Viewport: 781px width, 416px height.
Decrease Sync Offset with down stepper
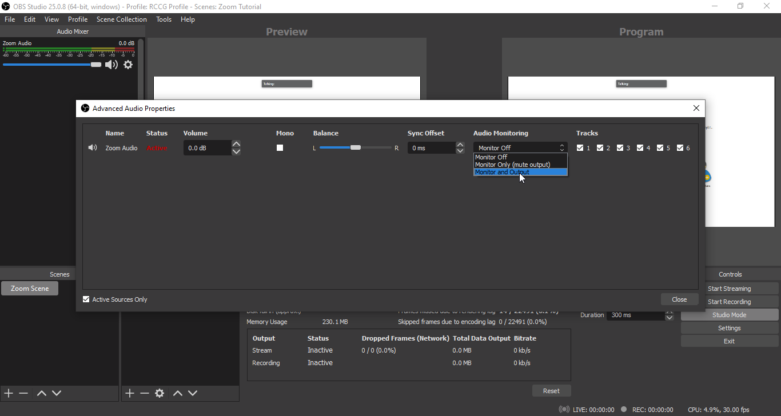(460, 151)
